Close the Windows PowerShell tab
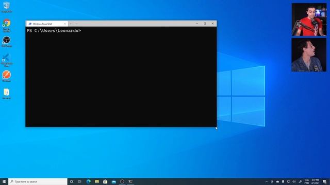 click(65, 24)
